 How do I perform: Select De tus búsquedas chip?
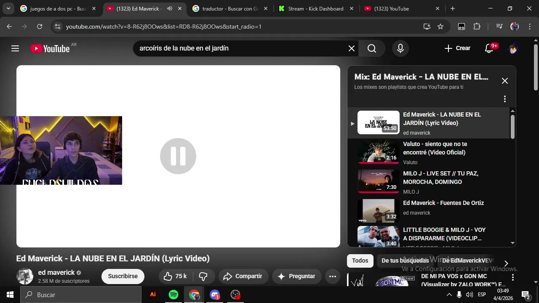(x=405, y=261)
